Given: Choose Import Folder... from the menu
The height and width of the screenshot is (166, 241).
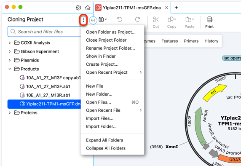Looking at the screenshot, I should 101,126.
